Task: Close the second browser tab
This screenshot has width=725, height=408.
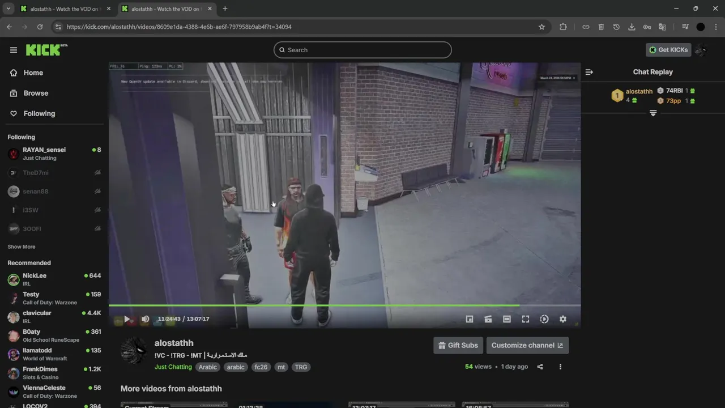Action: pos(210,9)
